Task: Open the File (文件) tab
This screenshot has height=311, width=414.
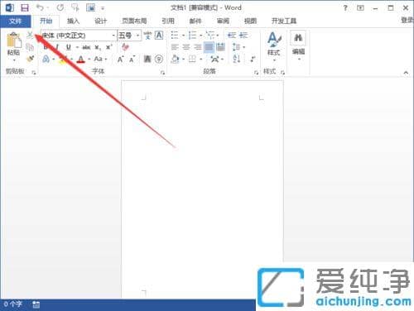Action: pos(15,21)
